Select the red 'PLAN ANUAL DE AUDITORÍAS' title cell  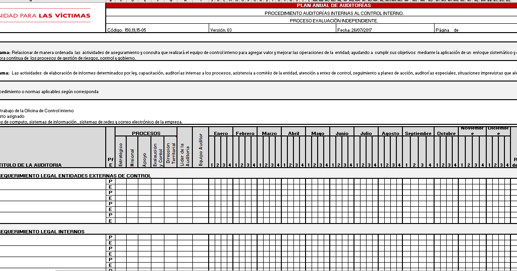click(x=311, y=5)
